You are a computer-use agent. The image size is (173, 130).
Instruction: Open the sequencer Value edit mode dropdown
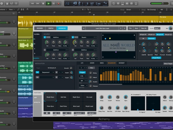[83, 86]
